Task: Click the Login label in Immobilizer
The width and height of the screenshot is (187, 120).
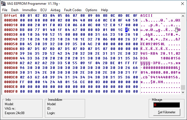Action: pyautogui.click(x=51, y=113)
